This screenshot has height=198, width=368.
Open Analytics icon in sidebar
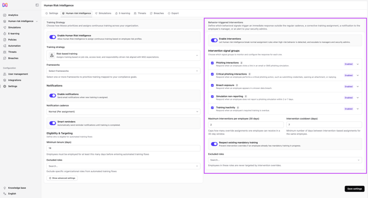tap(5, 15)
